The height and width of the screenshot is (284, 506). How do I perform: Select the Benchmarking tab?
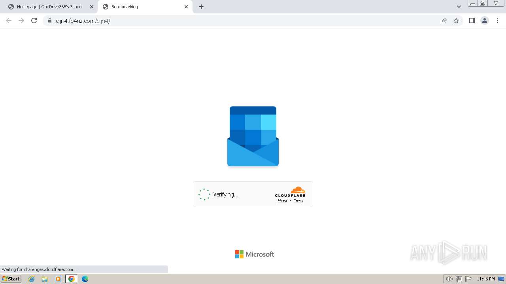coord(145,7)
